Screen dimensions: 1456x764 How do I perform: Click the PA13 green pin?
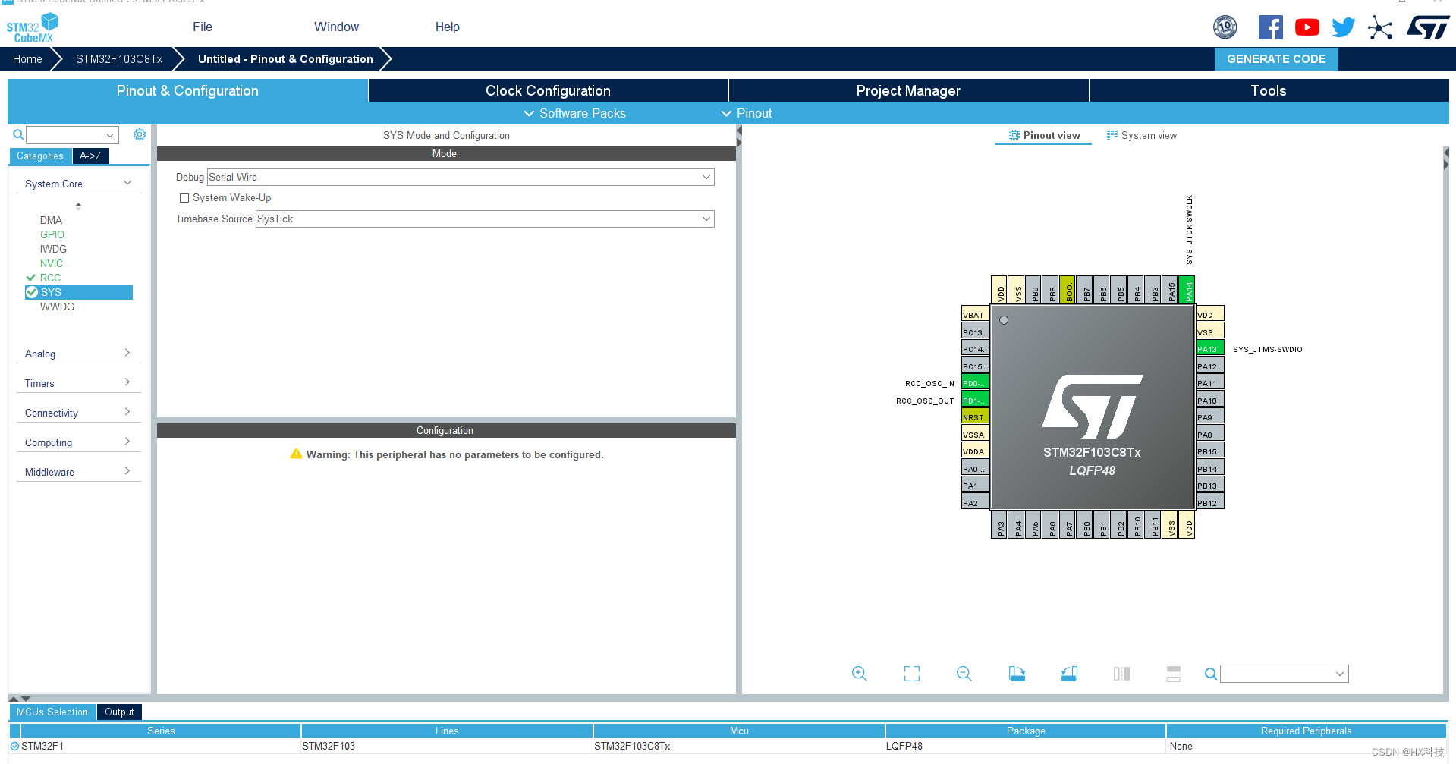(x=1209, y=349)
